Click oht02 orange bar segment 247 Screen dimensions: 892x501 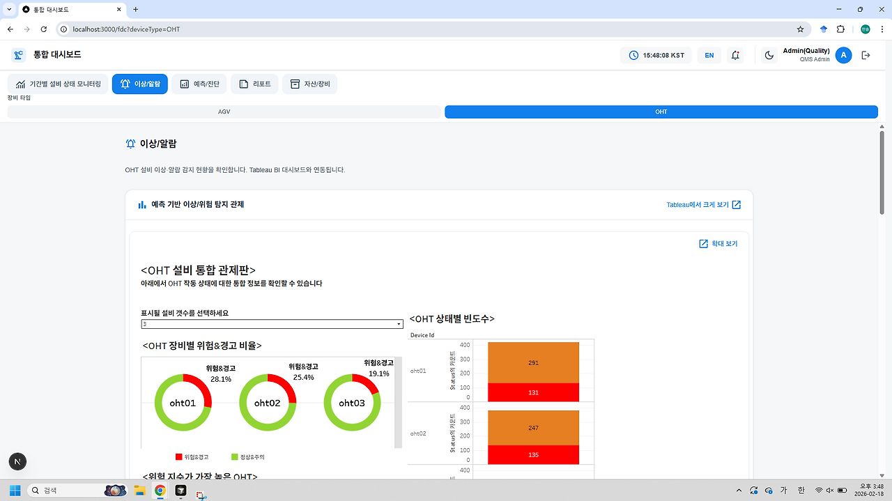pyautogui.click(x=534, y=428)
